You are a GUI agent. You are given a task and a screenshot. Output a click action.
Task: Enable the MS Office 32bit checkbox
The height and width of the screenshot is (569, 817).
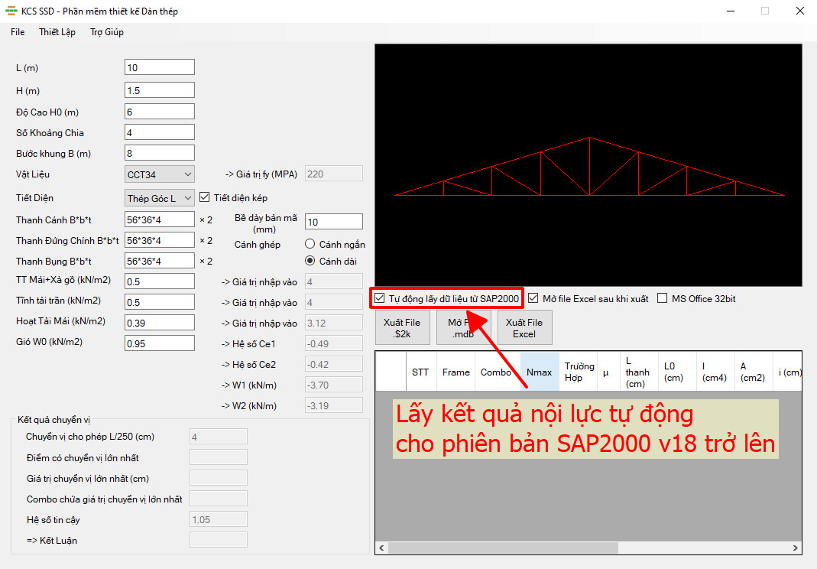coord(663,298)
